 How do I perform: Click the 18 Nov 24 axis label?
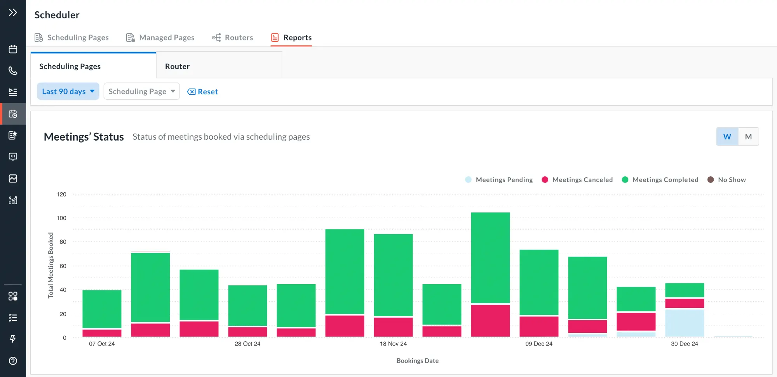point(393,344)
